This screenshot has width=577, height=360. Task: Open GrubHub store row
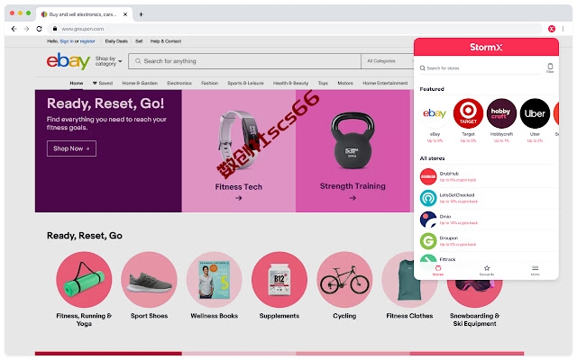(x=487, y=176)
